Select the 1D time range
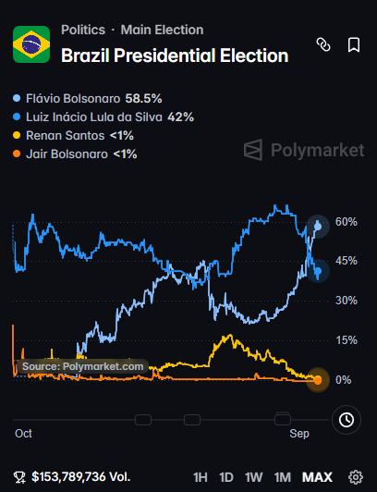This screenshot has height=492, width=377. 226,477
